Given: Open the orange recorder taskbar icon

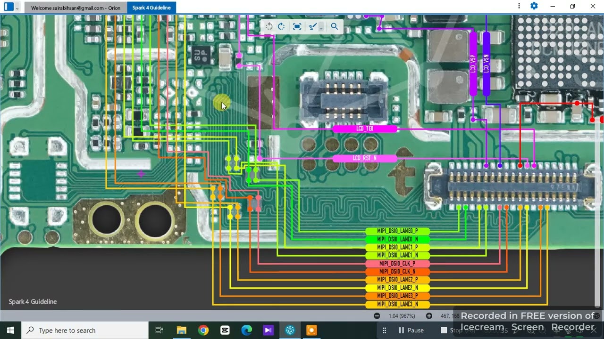Looking at the screenshot, I should click(x=311, y=330).
